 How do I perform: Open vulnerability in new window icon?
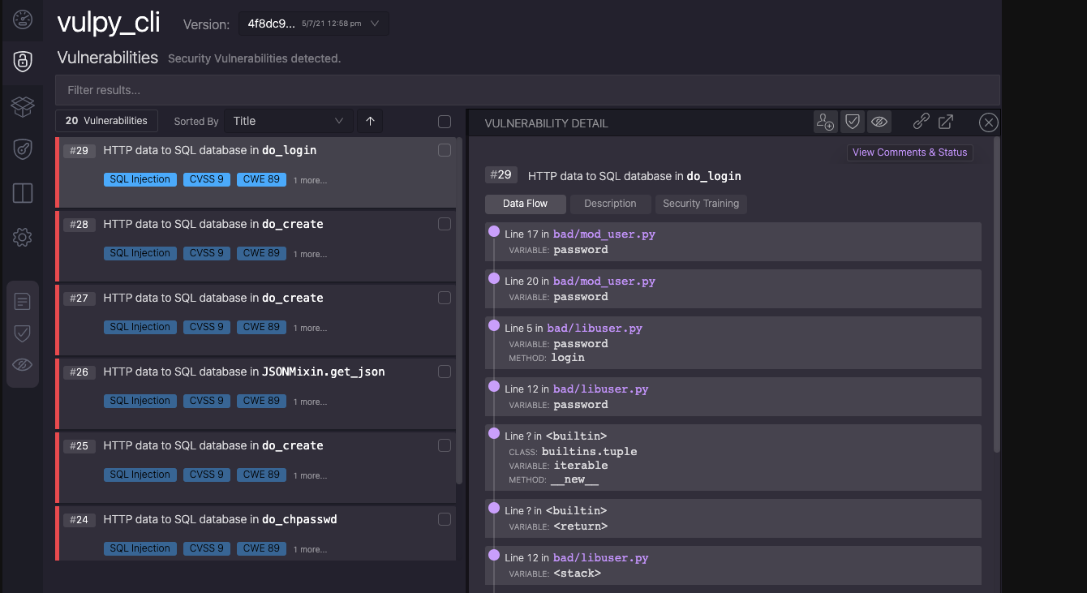(x=946, y=122)
